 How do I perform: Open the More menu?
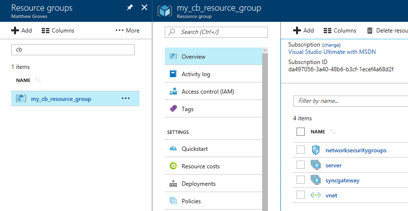click(127, 31)
